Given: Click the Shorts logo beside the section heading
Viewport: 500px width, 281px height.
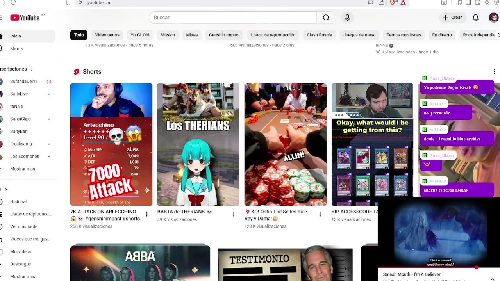Looking at the screenshot, I should (x=77, y=72).
